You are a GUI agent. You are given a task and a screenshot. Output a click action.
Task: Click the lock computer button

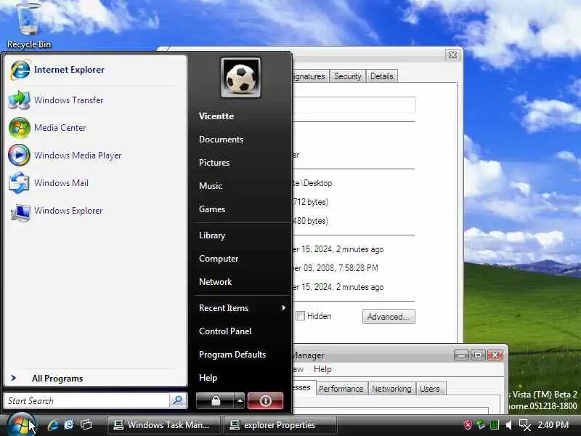(x=215, y=401)
